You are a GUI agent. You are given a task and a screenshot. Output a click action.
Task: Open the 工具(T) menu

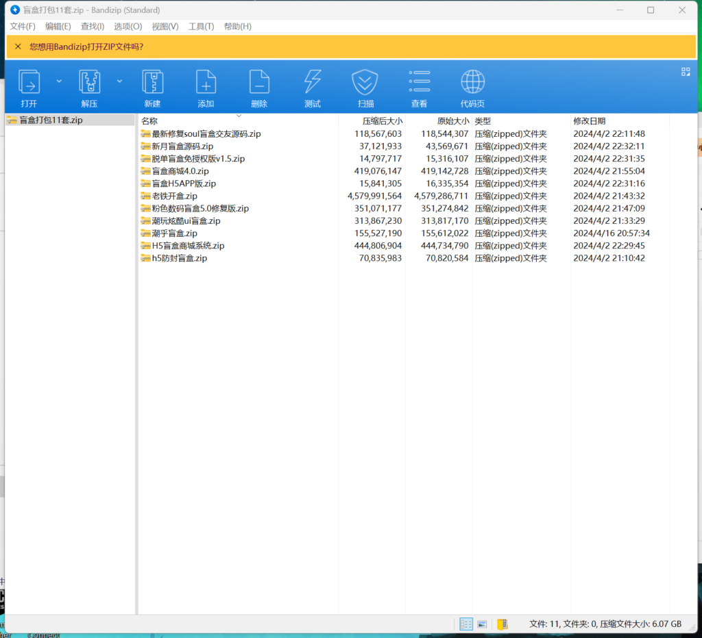(201, 27)
